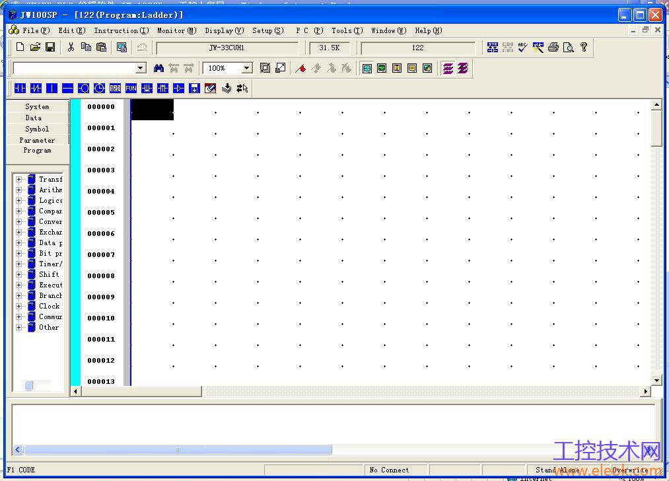Open help via the question mark icon

point(584,47)
